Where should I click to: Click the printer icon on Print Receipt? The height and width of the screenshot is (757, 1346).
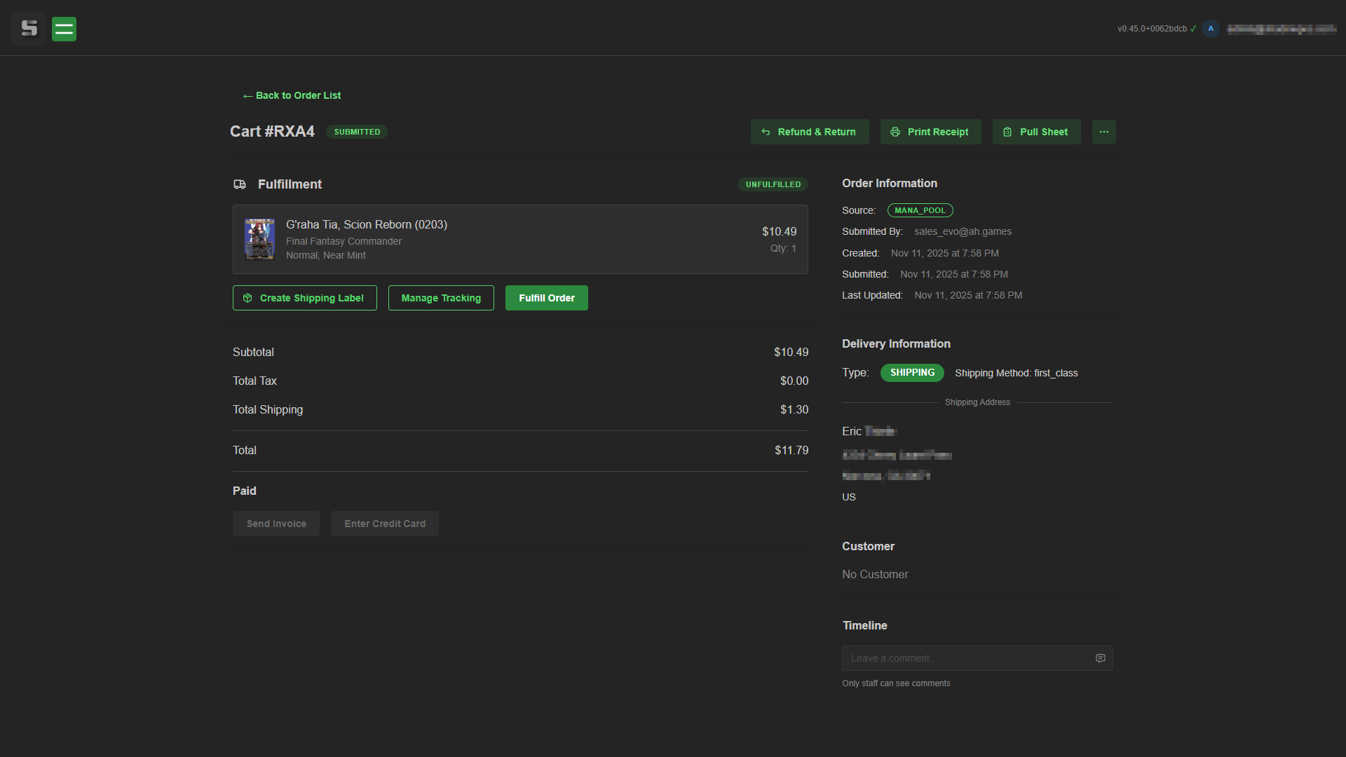(895, 132)
